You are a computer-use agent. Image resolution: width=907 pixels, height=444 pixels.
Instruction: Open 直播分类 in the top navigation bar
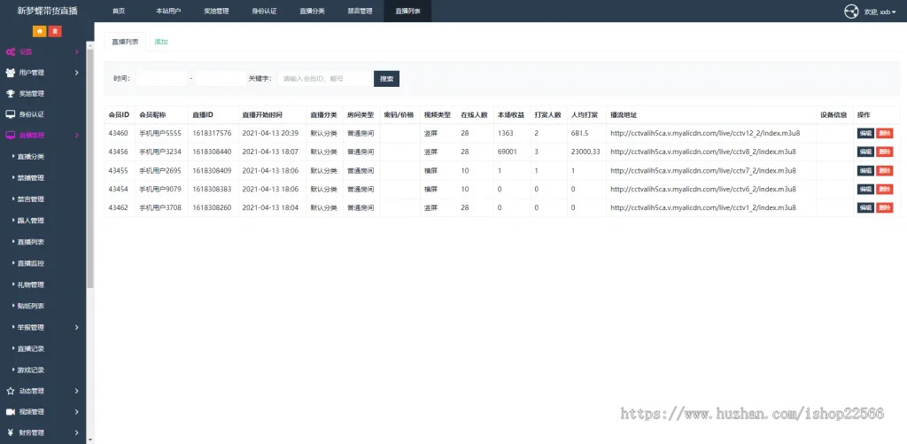pyautogui.click(x=313, y=11)
